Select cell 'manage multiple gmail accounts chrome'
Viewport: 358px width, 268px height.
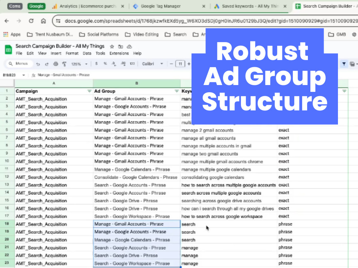tap(229, 162)
